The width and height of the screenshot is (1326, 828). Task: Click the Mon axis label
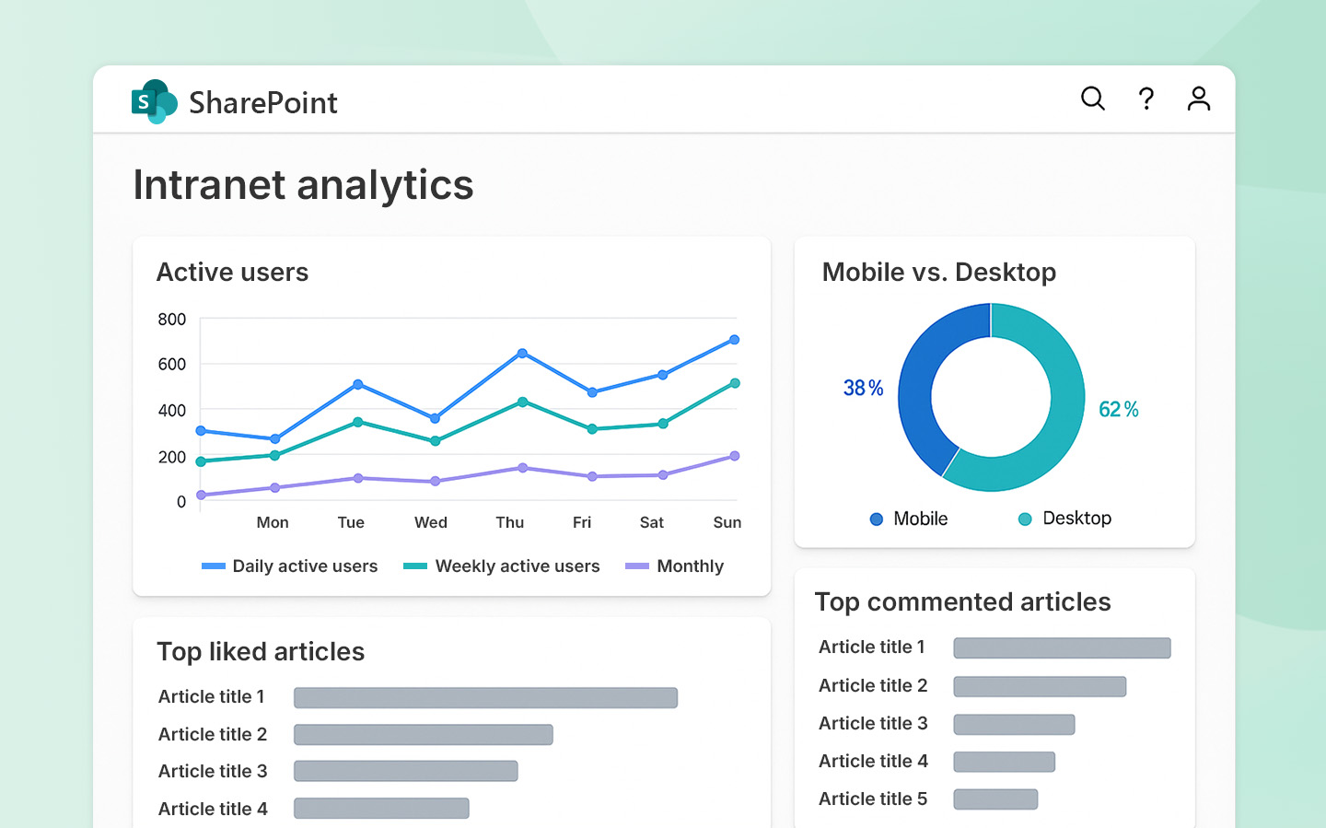point(273,522)
